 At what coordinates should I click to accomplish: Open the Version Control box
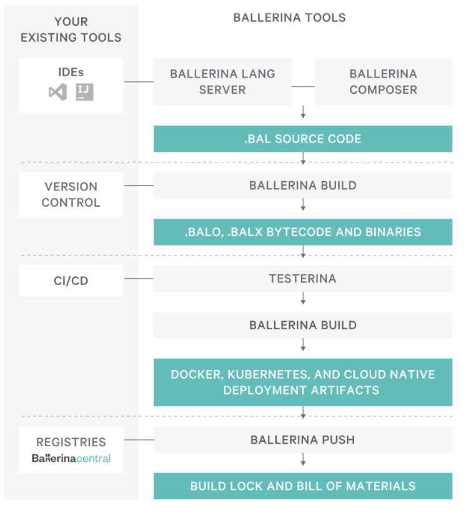71,195
